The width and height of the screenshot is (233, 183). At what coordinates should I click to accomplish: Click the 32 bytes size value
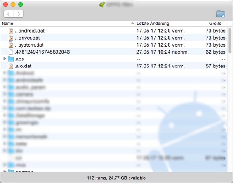[x=216, y=52]
